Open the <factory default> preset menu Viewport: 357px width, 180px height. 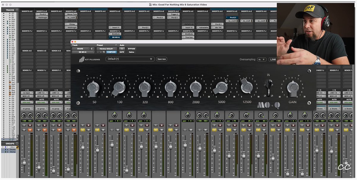[107, 49]
